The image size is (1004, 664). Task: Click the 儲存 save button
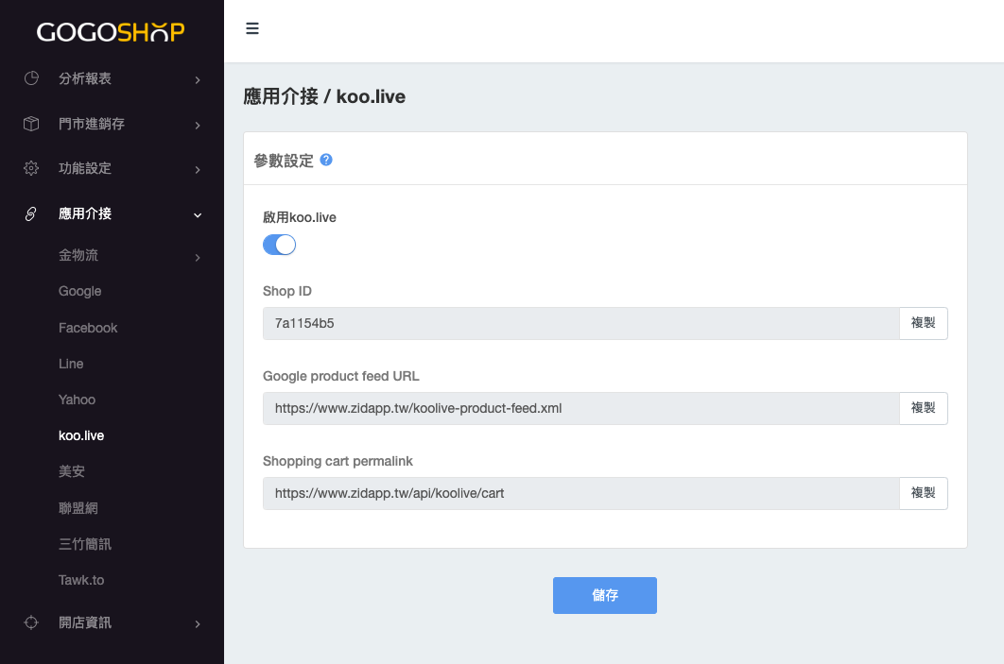coord(605,596)
